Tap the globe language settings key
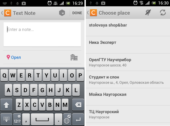170x126 pixels. pos(67,119)
